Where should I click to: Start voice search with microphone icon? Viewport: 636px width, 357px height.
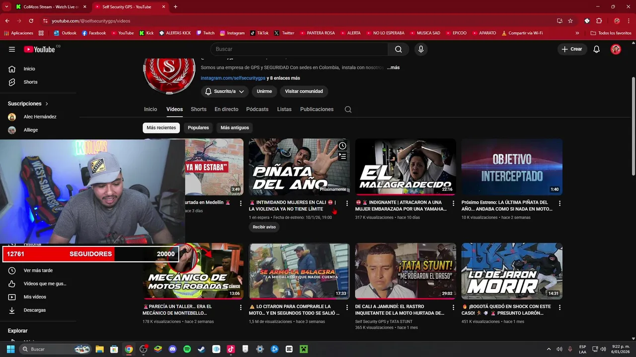click(x=421, y=49)
